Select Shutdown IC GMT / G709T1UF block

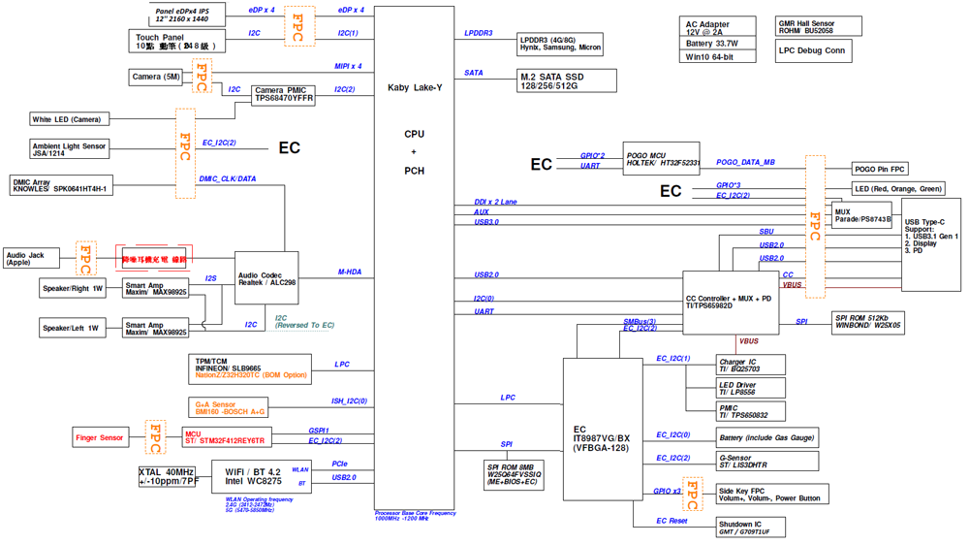click(x=750, y=528)
